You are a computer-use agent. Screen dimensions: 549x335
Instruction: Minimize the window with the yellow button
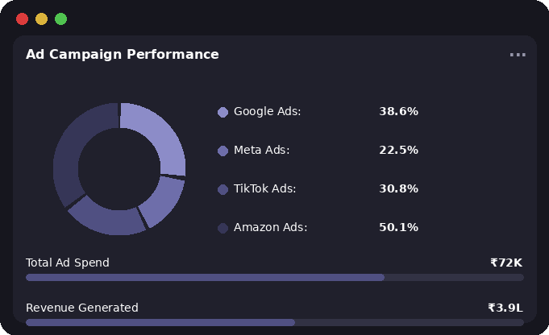pos(41,19)
